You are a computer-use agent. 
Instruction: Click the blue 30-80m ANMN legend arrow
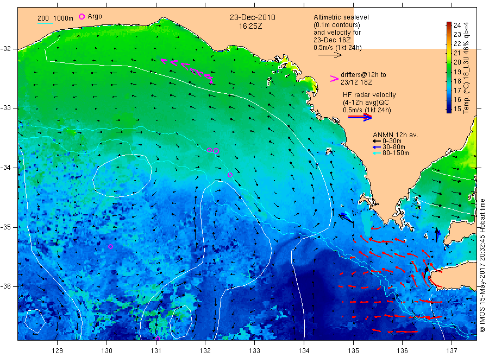tap(377, 147)
